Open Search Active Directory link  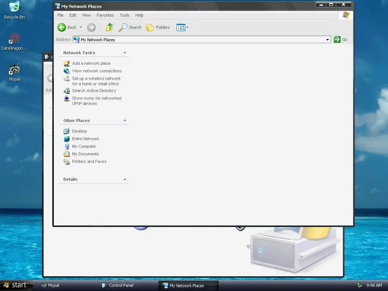click(94, 91)
